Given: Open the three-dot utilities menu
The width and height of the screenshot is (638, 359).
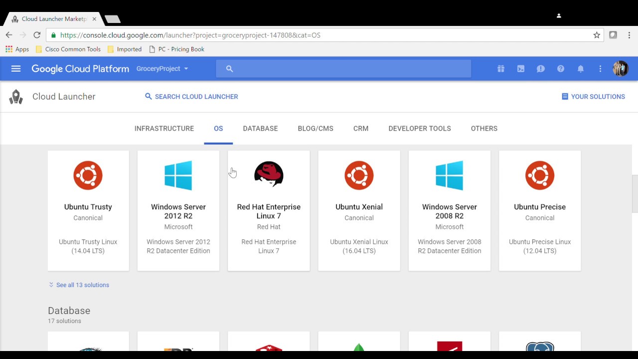Looking at the screenshot, I should pos(600,69).
